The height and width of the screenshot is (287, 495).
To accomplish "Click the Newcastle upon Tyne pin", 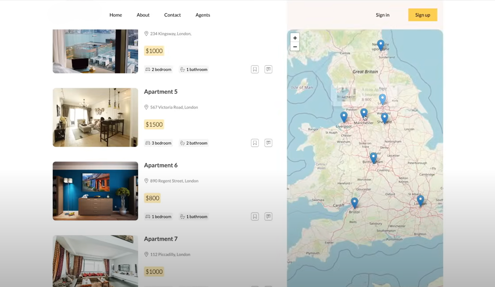I will pyautogui.click(x=380, y=45).
